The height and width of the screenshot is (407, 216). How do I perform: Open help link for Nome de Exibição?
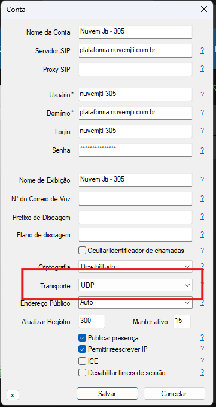[x=202, y=180]
